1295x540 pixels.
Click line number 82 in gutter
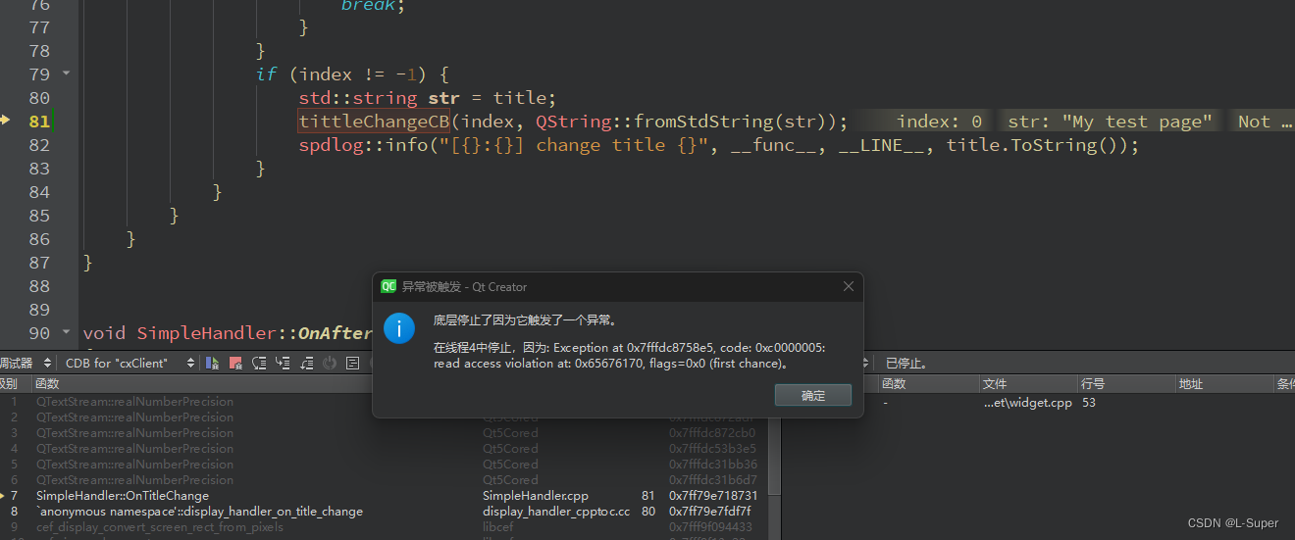(x=39, y=145)
